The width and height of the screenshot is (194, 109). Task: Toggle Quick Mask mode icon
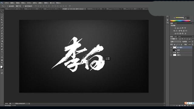point(2,70)
